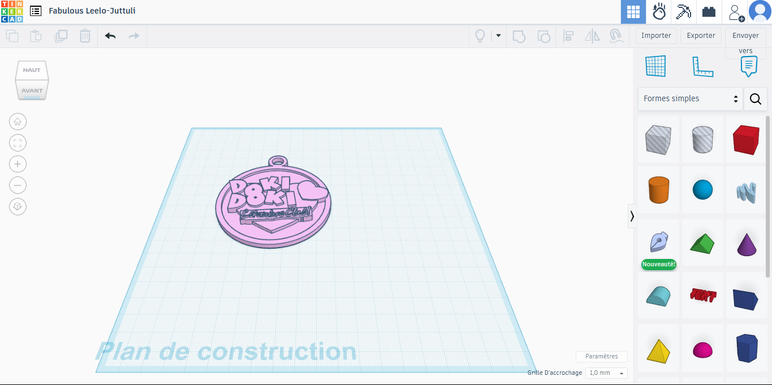The height and width of the screenshot is (385, 772).
Task: Click the Exporter button
Action: 701,36
